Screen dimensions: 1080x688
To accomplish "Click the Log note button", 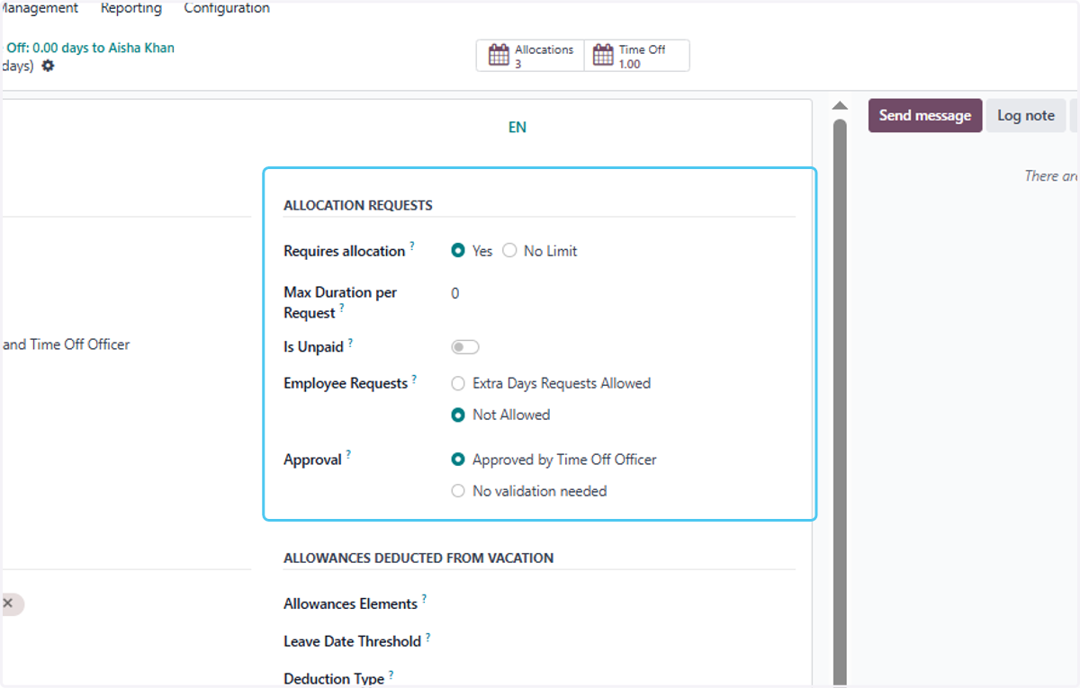I will [x=1026, y=115].
